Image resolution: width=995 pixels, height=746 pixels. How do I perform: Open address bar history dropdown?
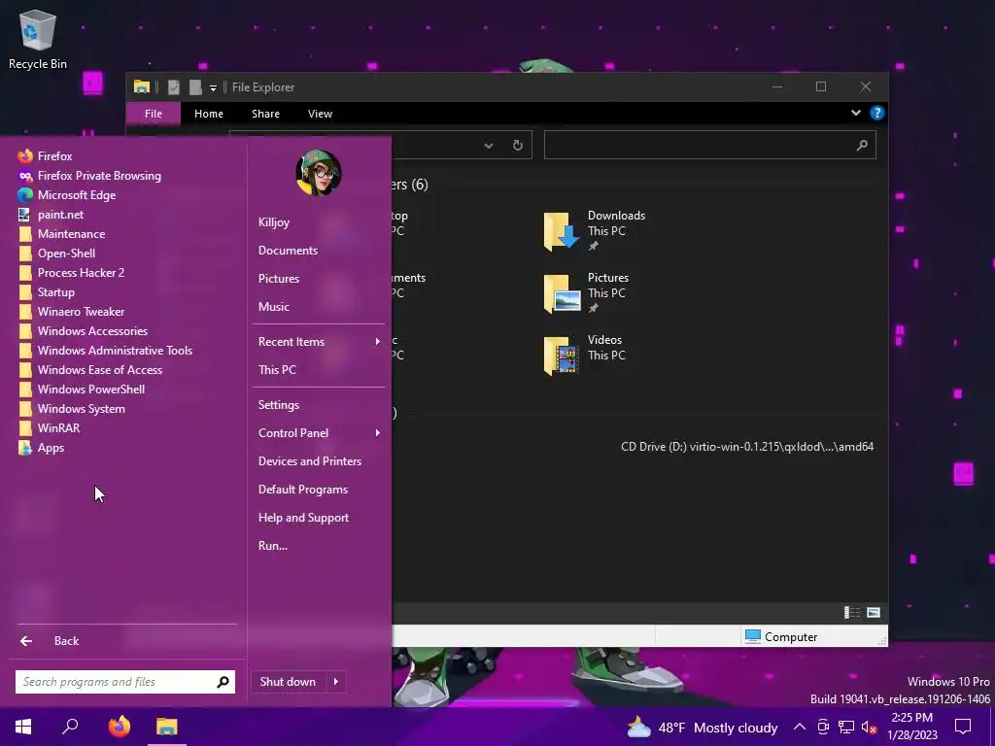tap(488, 146)
